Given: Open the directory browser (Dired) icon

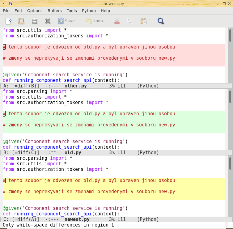Looking at the screenshot, I should (x=35, y=21).
